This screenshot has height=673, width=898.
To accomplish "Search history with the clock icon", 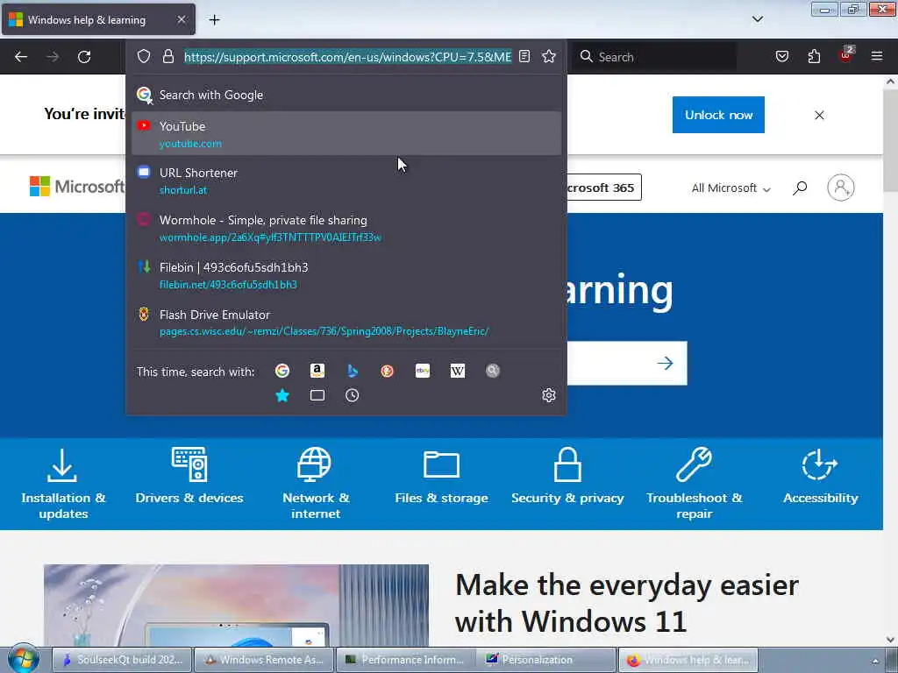I will (x=353, y=395).
